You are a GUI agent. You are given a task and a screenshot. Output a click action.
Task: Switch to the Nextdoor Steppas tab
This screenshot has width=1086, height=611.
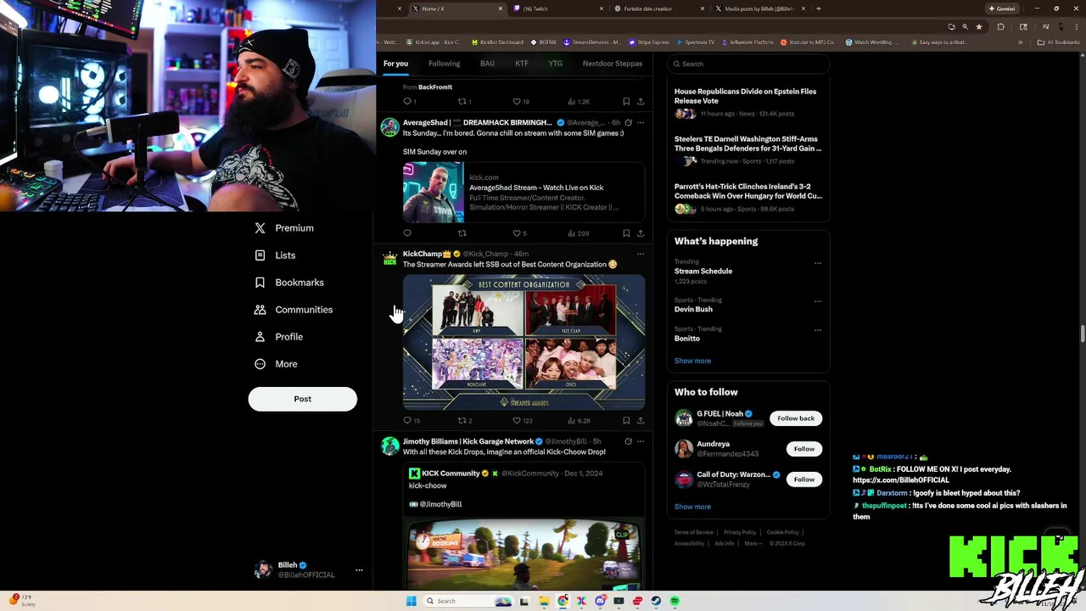[613, 64]
